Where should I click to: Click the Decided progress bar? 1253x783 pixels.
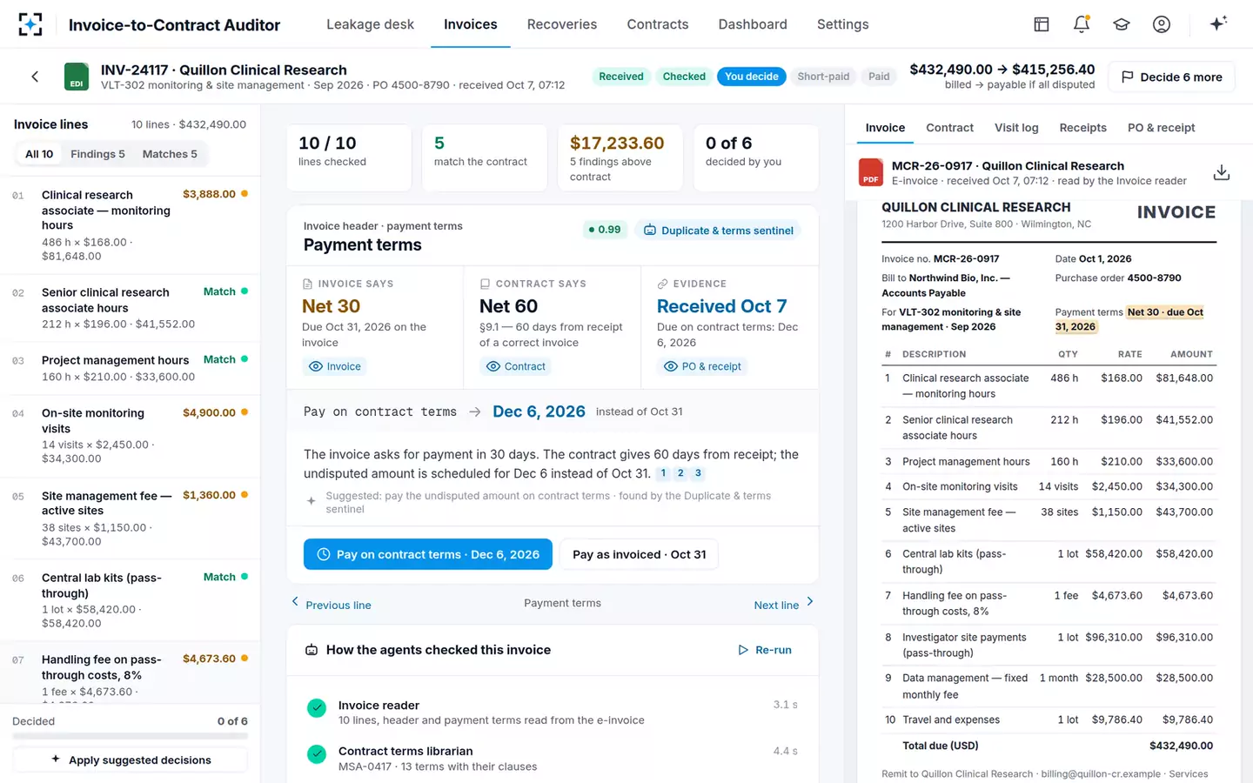pos(131,736)
